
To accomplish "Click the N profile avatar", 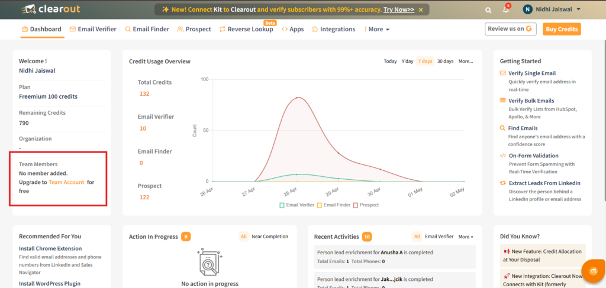I will [x=527, y=9].
